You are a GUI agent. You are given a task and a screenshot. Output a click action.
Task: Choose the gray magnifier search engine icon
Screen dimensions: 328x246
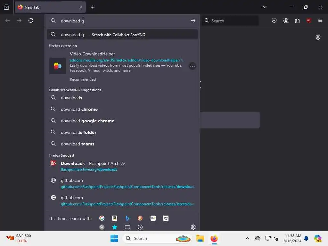102,227
